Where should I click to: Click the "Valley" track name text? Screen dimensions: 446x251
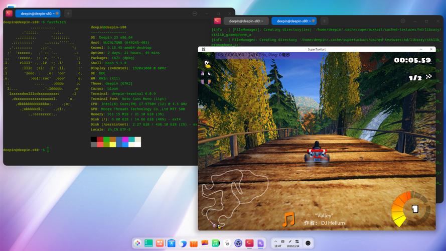pyautogui.click(x=324, y=216)
